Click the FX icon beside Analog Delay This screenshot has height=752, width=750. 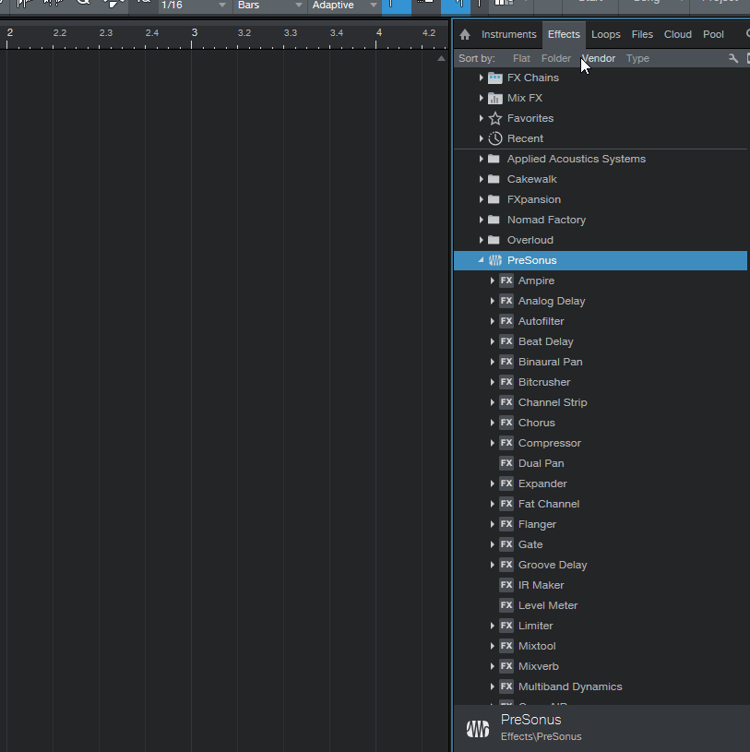(x=506, y=301)
